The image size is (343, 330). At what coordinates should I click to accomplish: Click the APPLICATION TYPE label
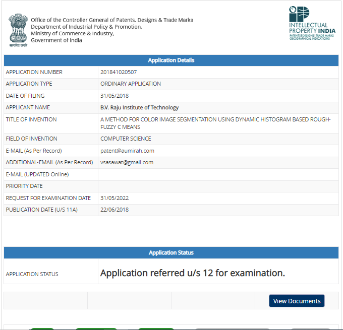29,84
